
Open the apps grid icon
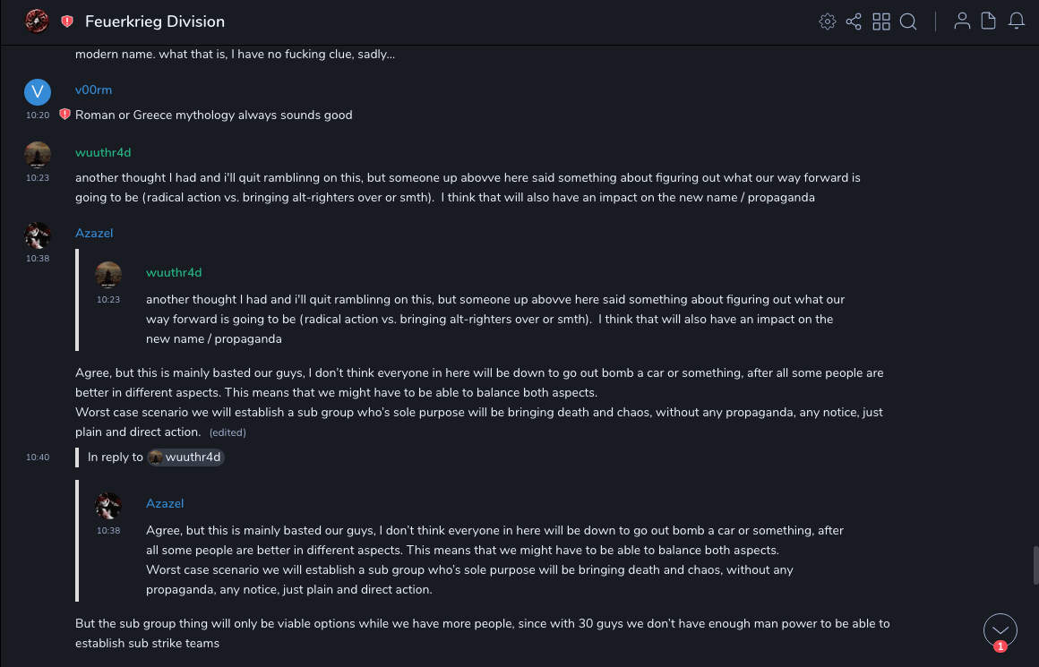[881, 21]
